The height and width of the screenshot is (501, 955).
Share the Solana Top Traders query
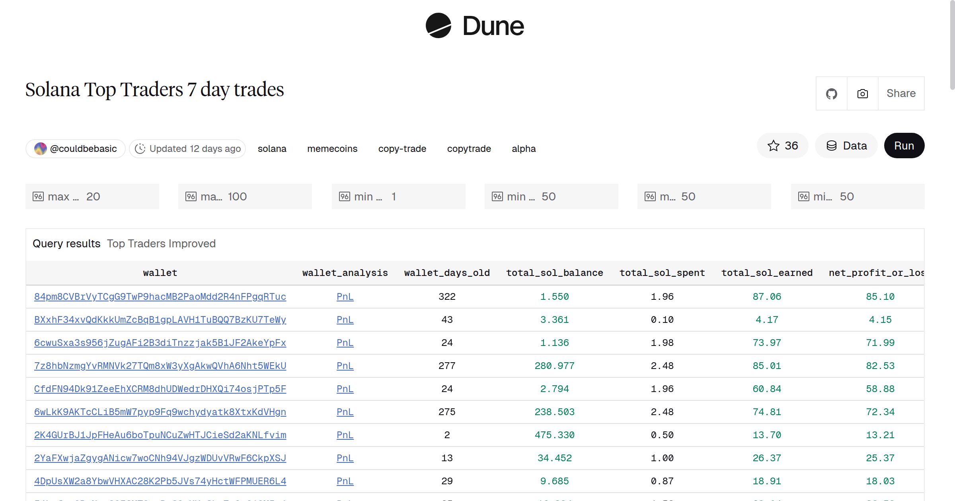coord(901,93)
